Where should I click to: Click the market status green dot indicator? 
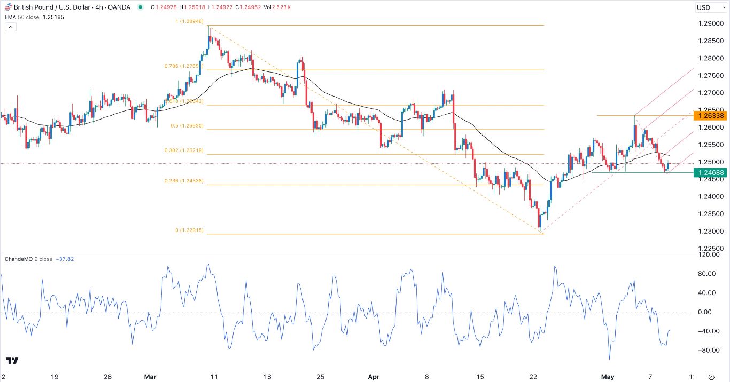139,7
